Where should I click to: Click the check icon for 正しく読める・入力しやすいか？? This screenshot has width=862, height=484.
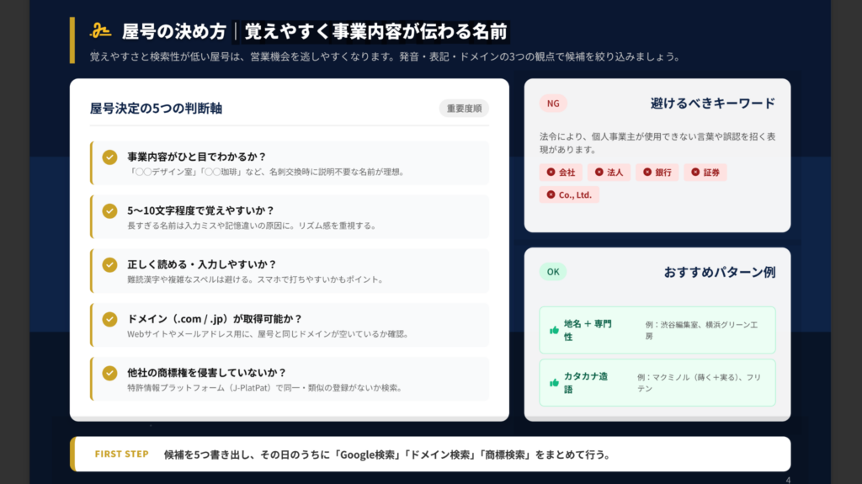coord(109,264)
